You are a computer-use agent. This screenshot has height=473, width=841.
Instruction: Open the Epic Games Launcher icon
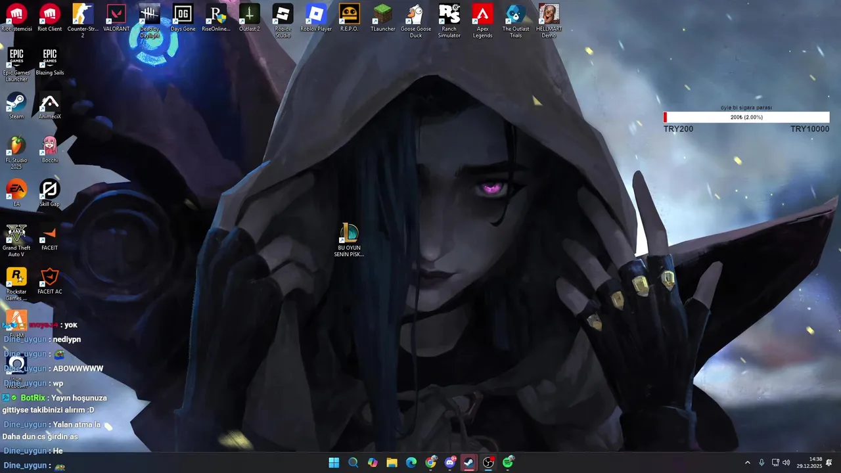[16, 64]
